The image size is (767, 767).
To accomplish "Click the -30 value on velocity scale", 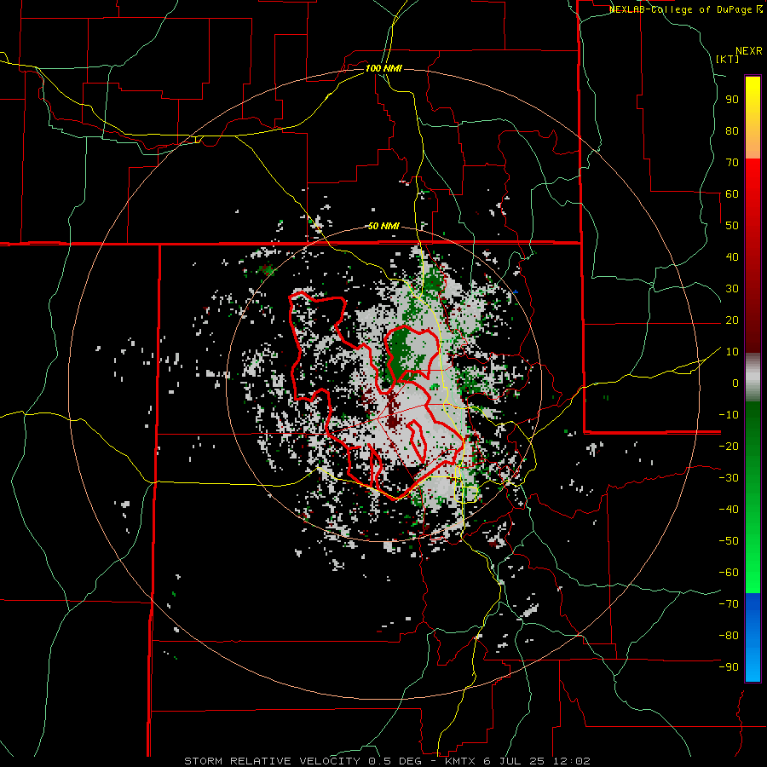I will (729, 478).
